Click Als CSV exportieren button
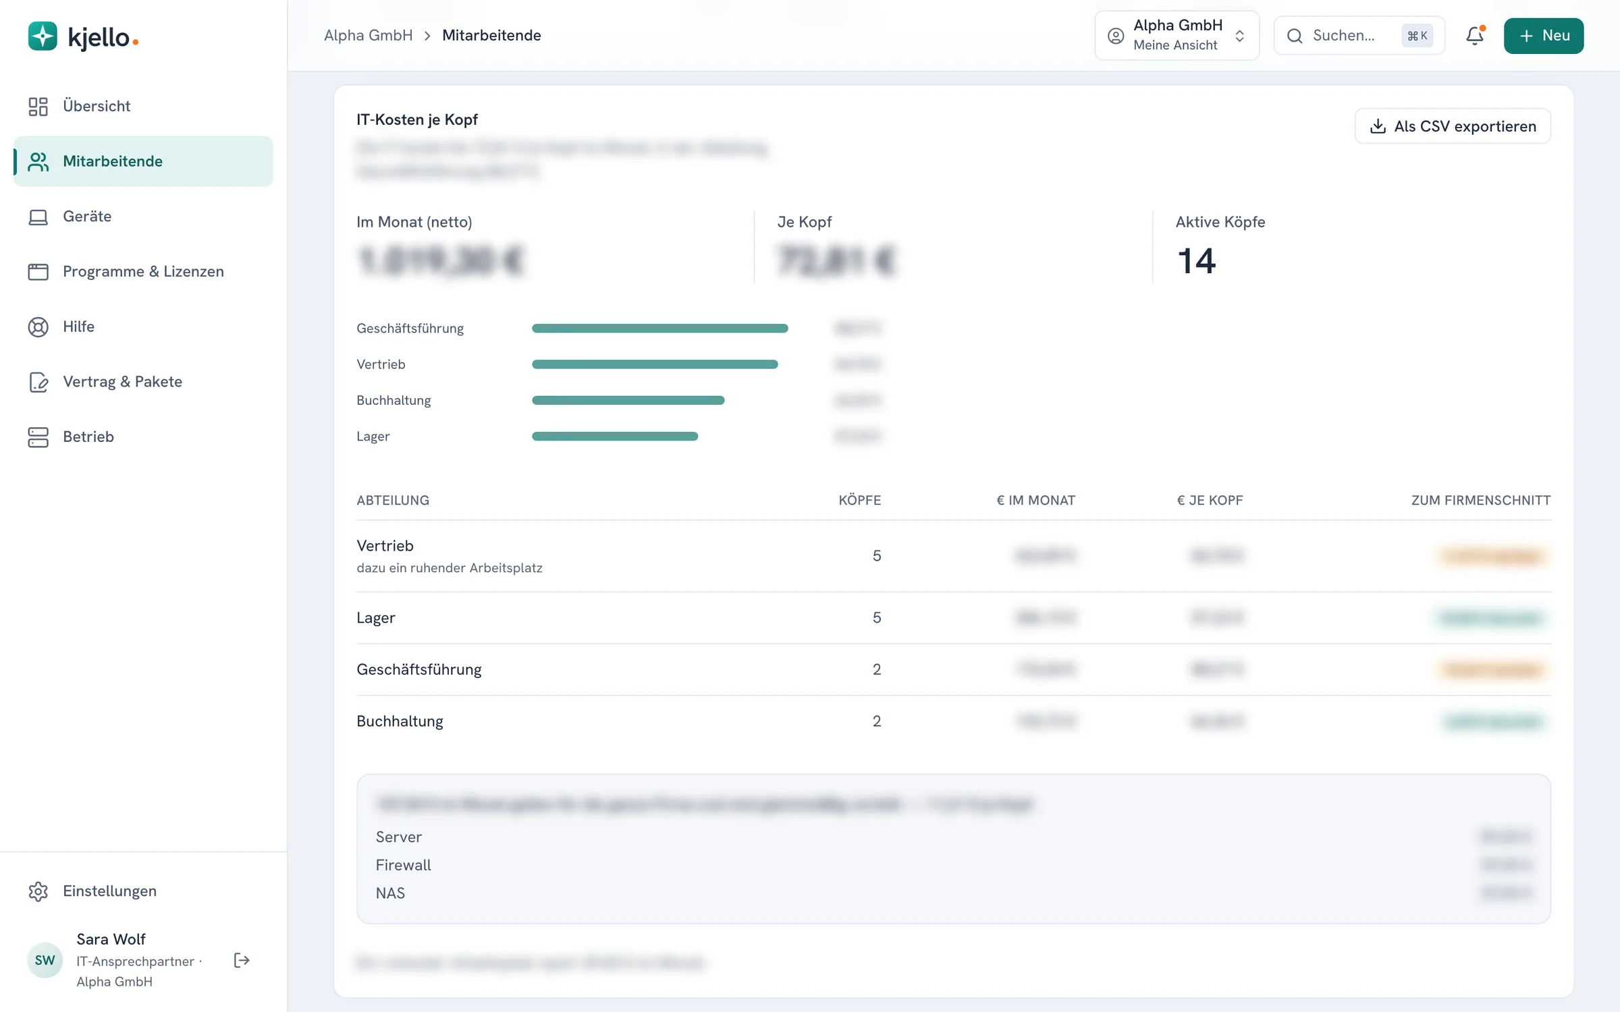The height and width of the screenshot is (1012, 1620). (1453, 126)
